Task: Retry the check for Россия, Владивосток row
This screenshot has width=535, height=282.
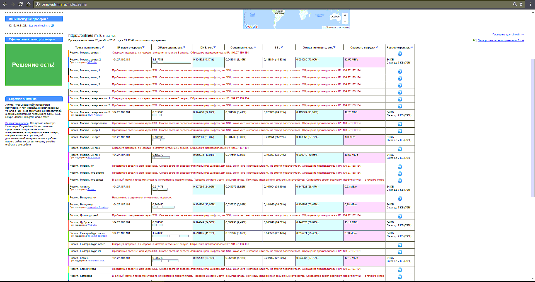Action: click(400, 198)
